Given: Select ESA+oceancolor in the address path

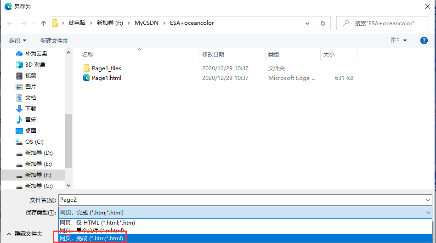Looking at the screenshot, I should coord(192,23).
